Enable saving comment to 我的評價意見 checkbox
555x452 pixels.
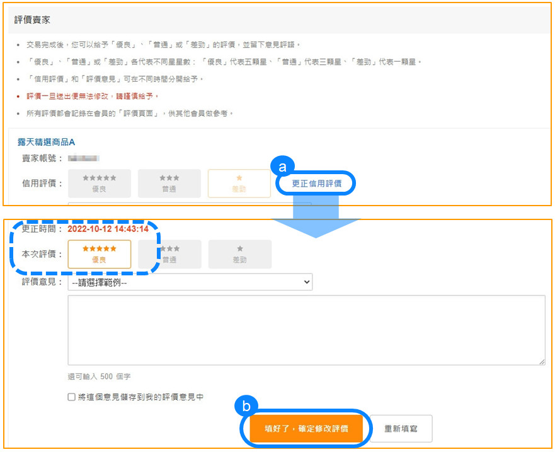pos(72,397)
